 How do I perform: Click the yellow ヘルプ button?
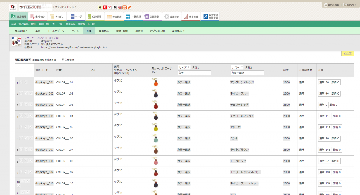[x=347, y=53]
